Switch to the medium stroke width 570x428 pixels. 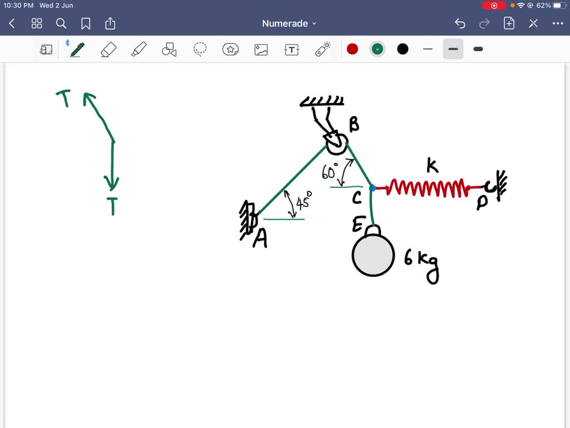pos(453,49)
